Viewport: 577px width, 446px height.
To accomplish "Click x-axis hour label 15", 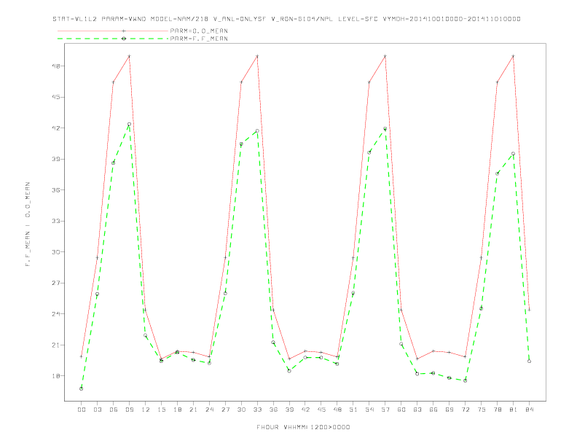I will [161, 410].
